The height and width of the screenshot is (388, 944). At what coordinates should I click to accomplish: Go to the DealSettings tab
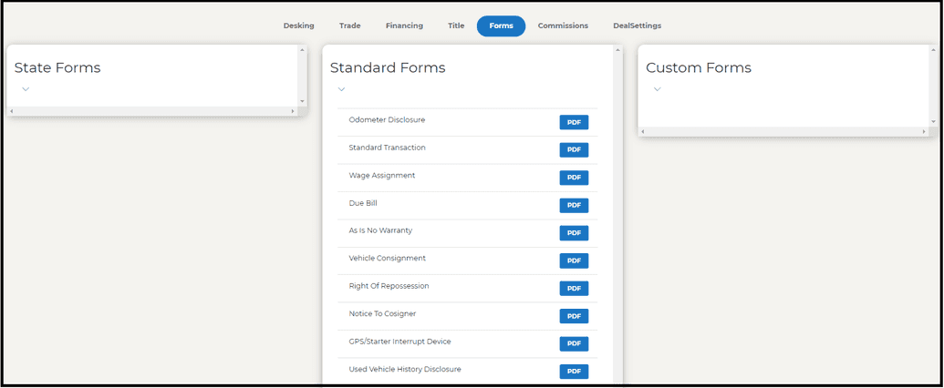(x=637, y=26)
